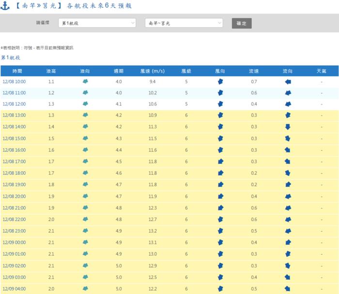Click the 第1航段 section heading link

[10, 58]
